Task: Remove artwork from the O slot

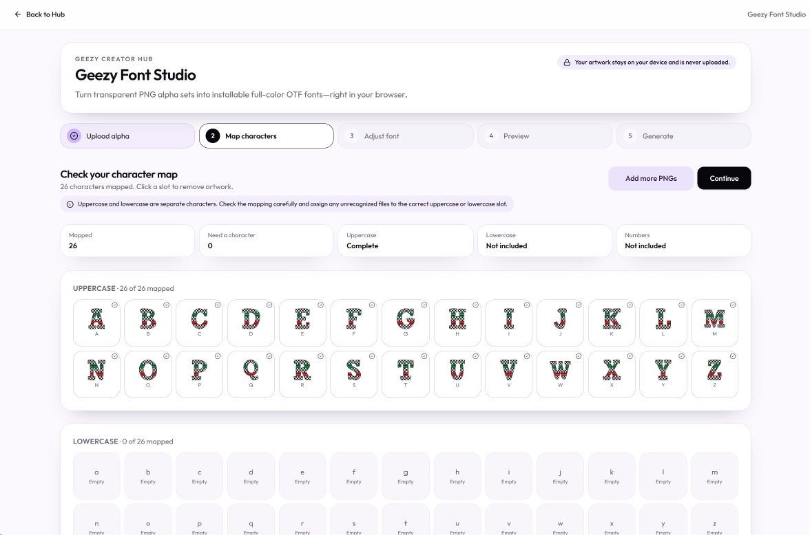Action: point(148,374)
